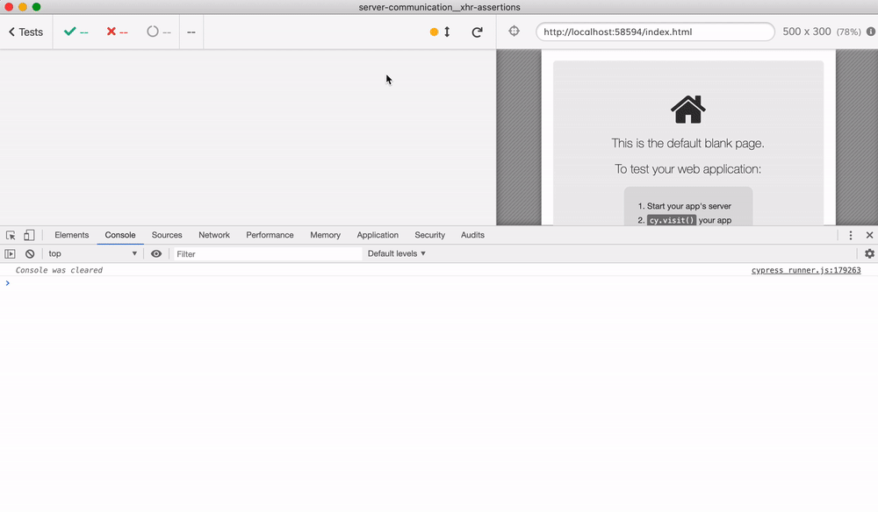The height and width of the screenshot is (512, 878).
Task: Click the eye live expression icon
Action: pos(156,253)
